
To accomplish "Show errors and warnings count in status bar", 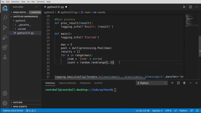I will coord(31,110).
